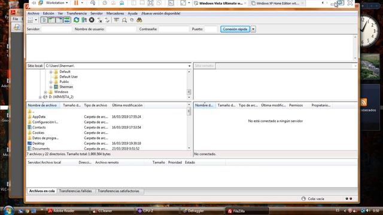Switch to Windows XP Home Edition VM tab
Viewport: 383px width, 215px height.
click(277, 4)
